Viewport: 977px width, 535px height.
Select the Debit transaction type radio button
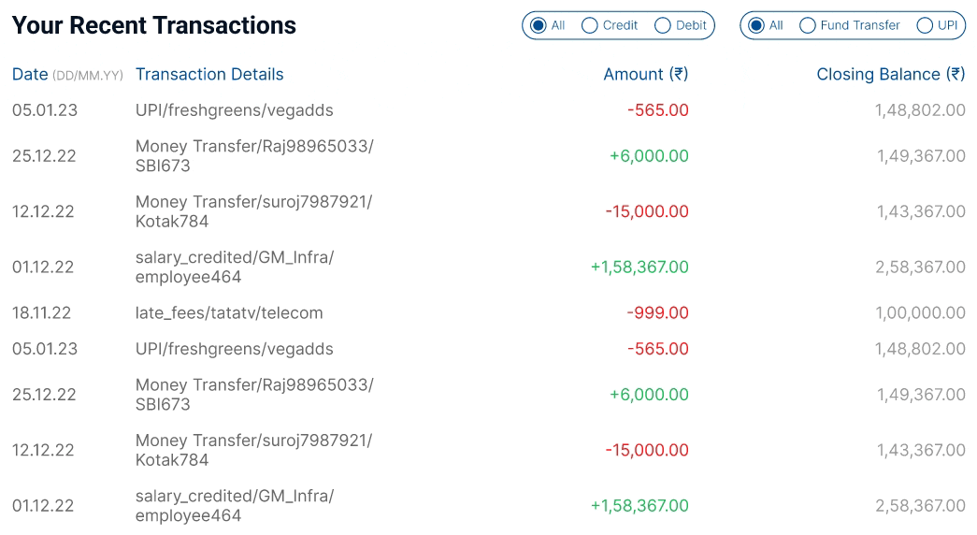point(663,25)
